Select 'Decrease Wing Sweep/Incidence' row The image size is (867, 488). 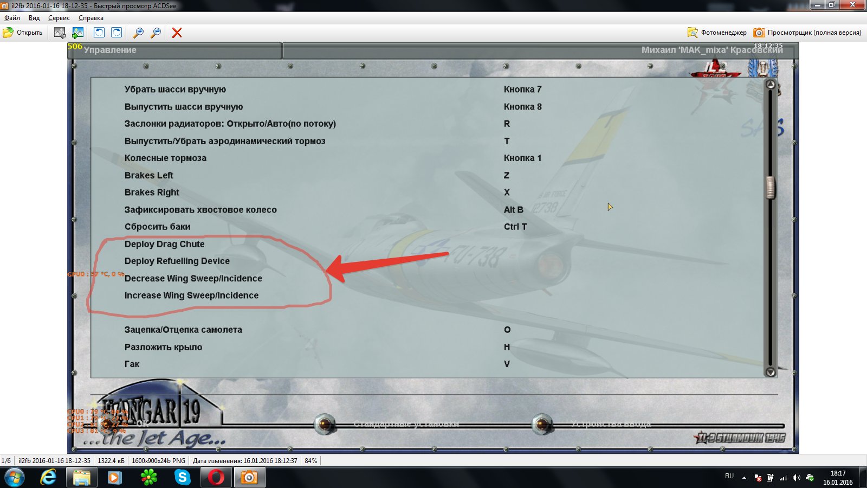[193, 278]
